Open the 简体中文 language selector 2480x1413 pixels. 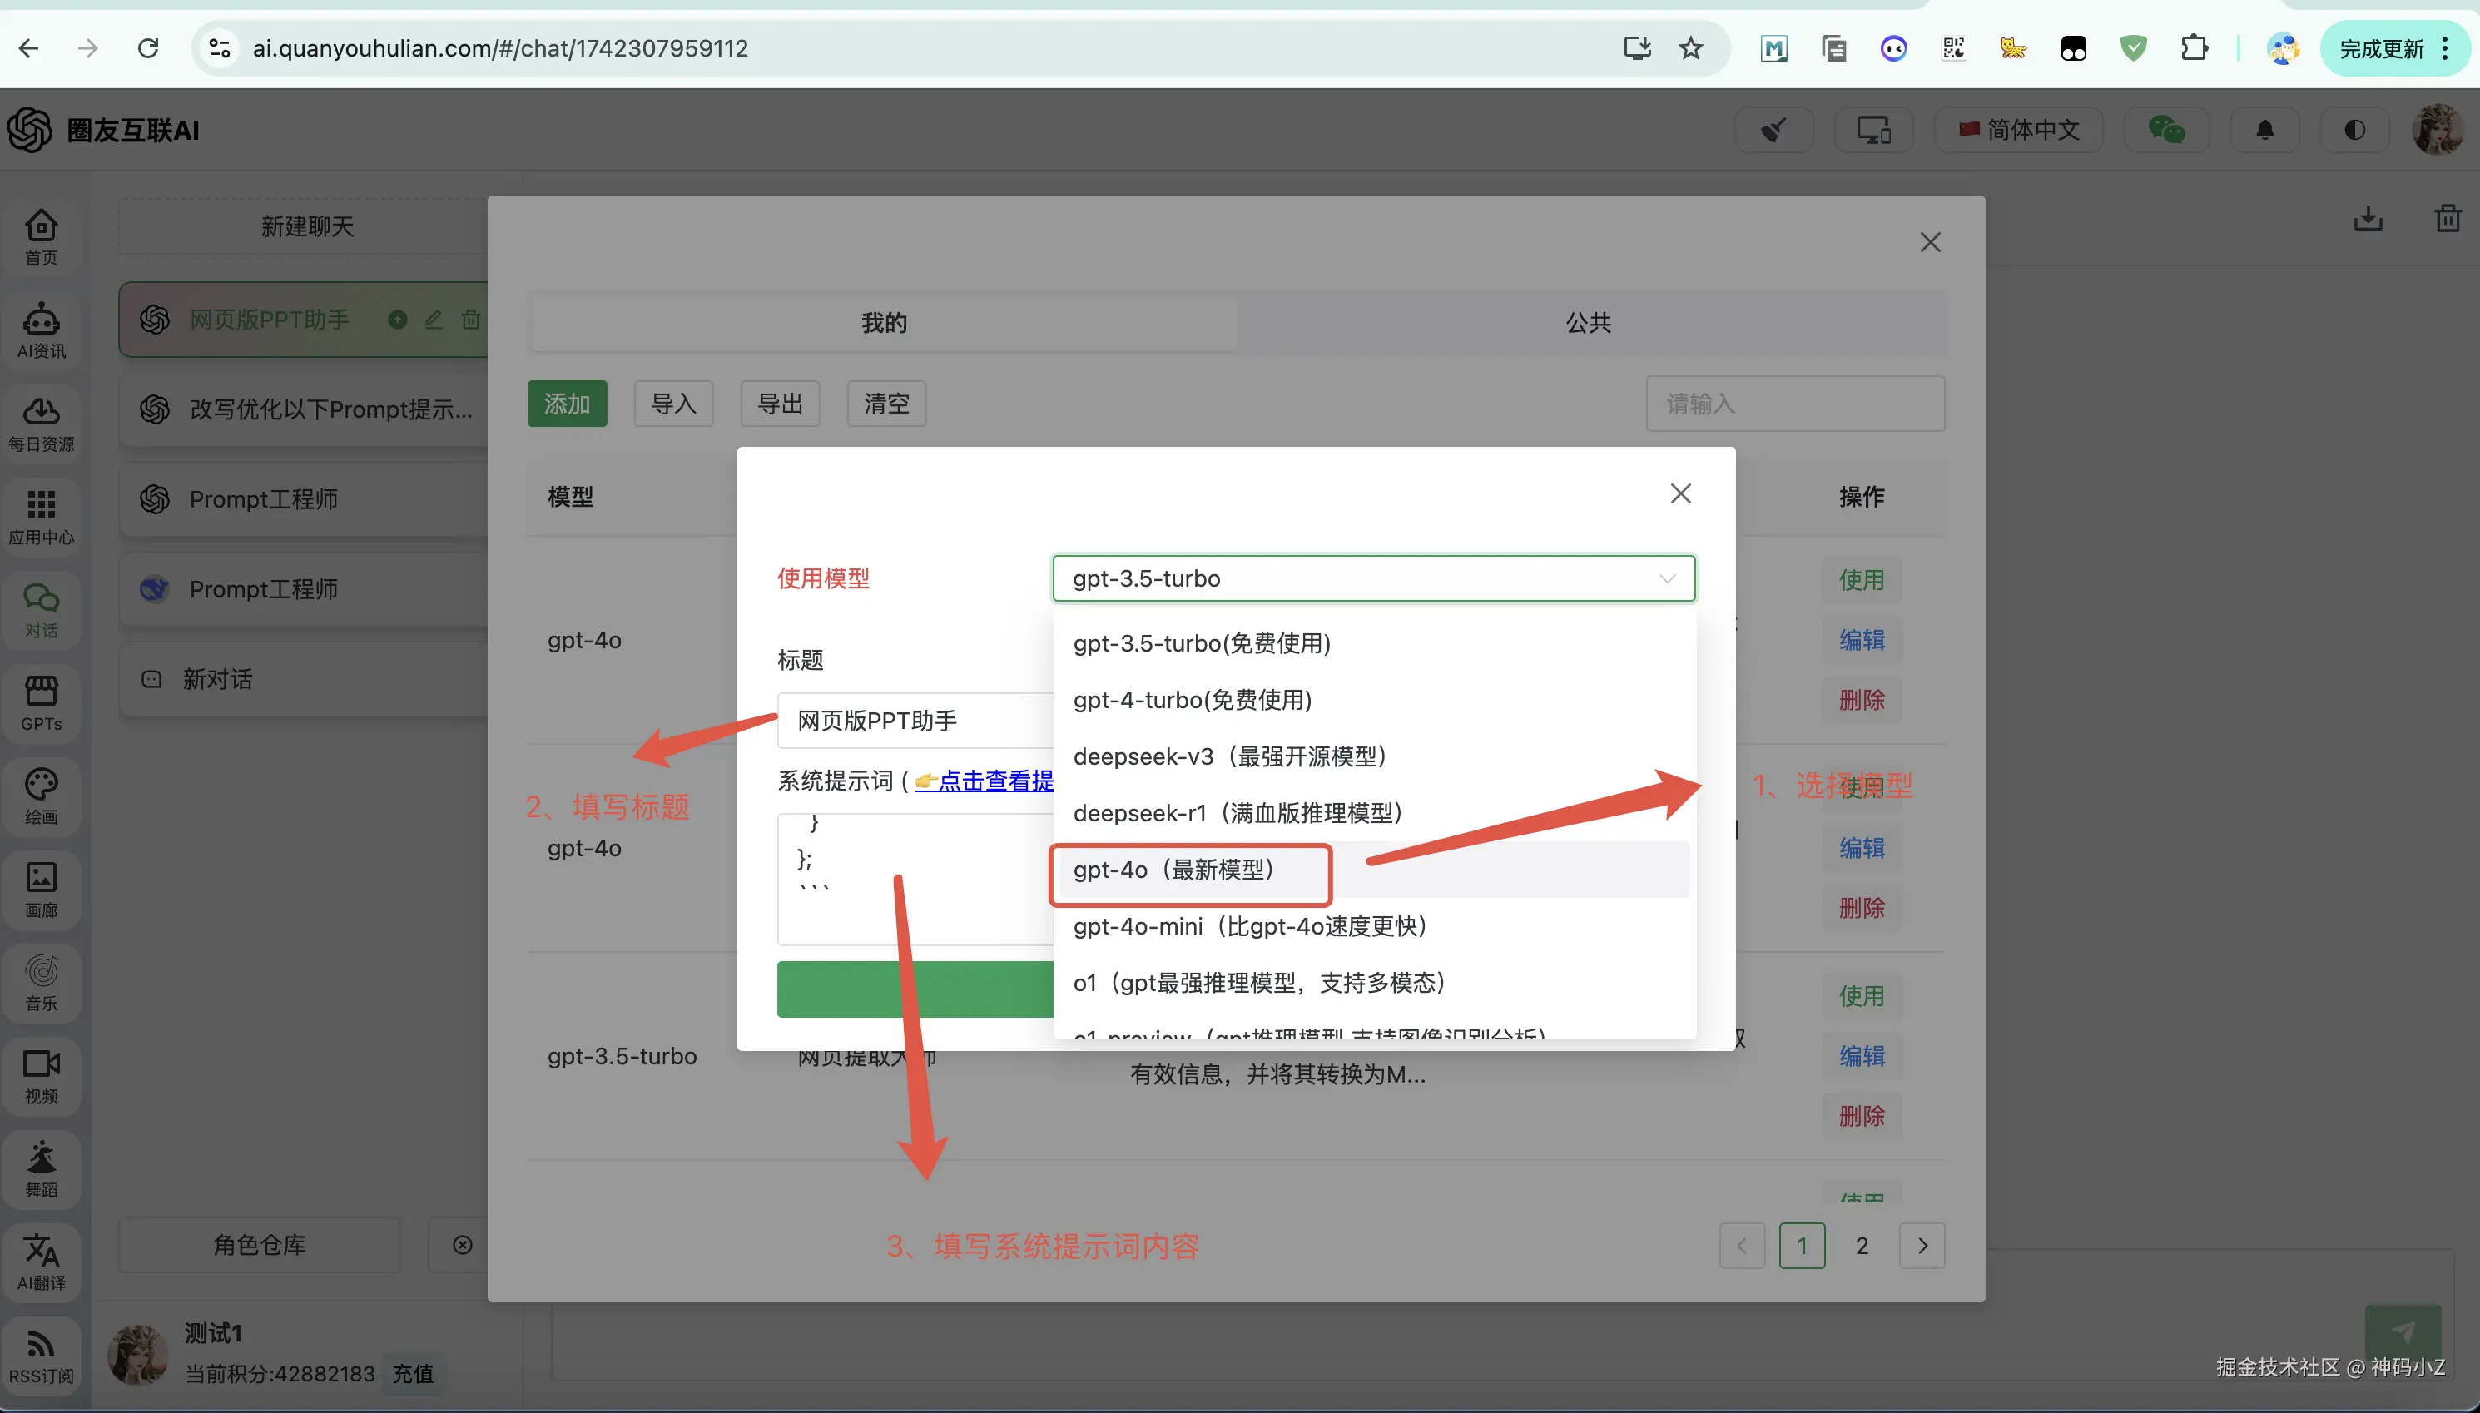tap(2018, 130)
